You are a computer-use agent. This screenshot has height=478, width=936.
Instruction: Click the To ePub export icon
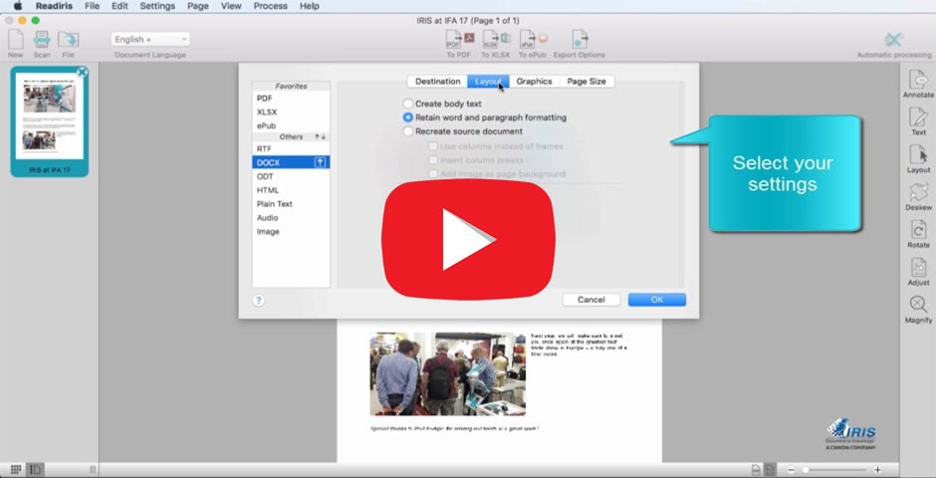532,44
